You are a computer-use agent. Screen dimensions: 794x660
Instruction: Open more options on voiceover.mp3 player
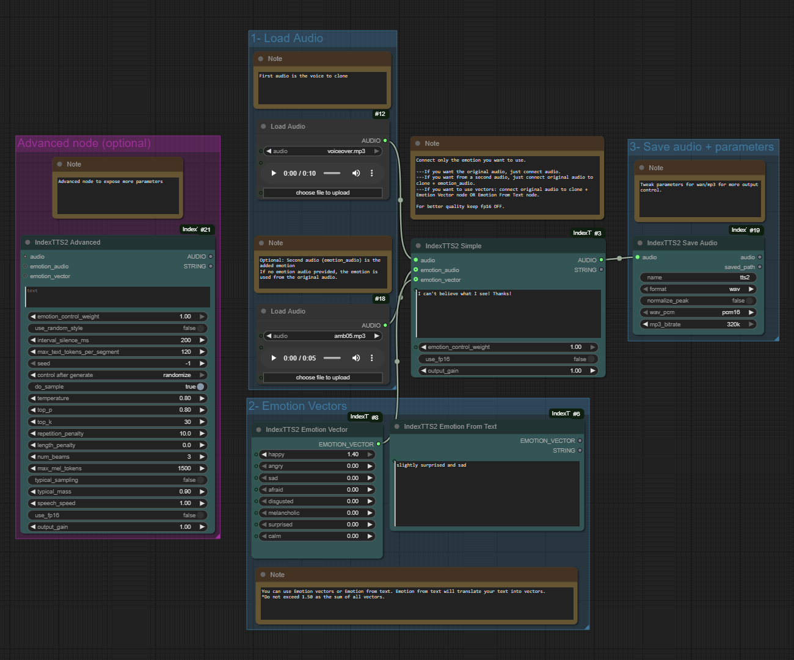click(x=371, y=173)
